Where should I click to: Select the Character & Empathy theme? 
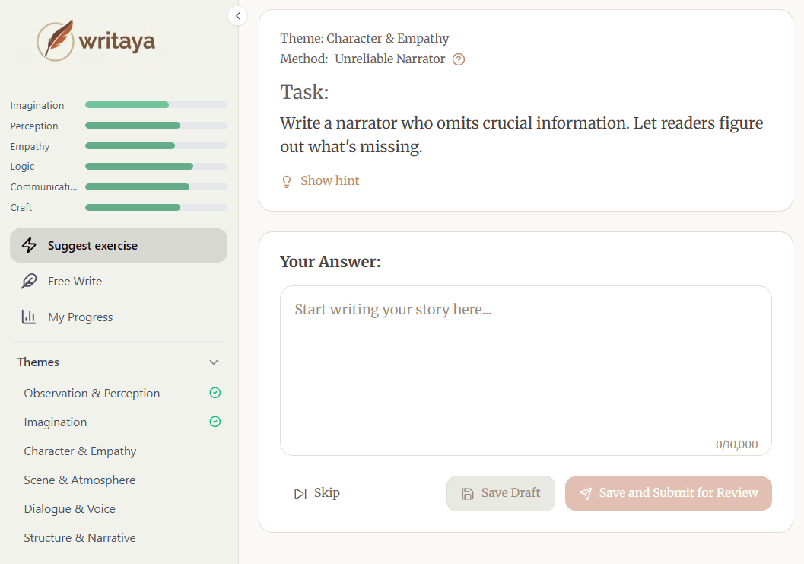point(80,451)
